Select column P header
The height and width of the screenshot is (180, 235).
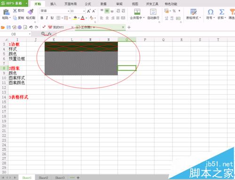tap(145, 40)
